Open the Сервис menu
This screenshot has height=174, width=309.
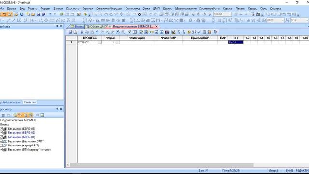252,9
